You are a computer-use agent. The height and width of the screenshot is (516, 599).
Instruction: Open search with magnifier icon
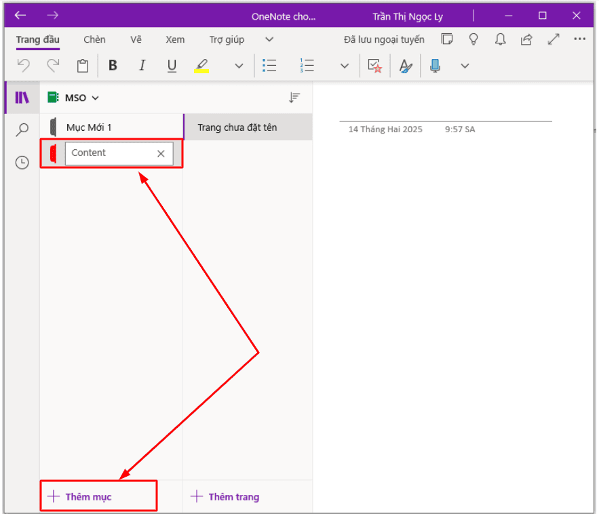(x=22, y=130)
